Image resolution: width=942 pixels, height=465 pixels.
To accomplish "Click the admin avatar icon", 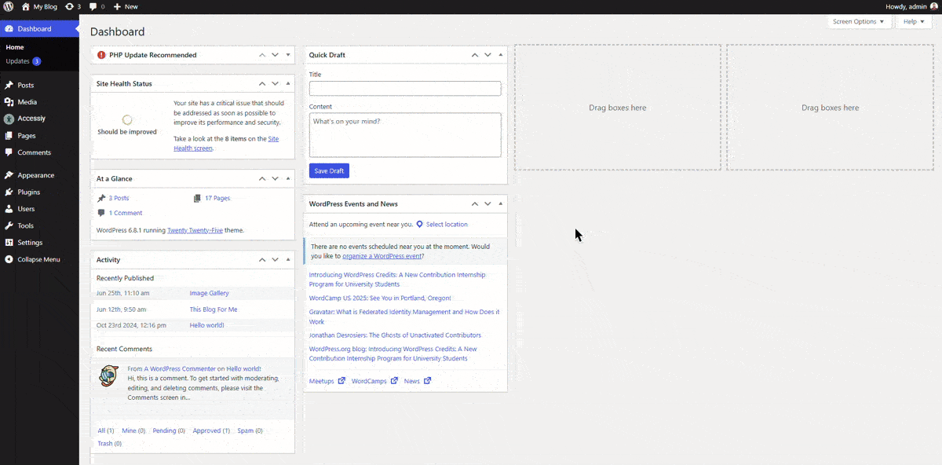I will click(934, 6).
